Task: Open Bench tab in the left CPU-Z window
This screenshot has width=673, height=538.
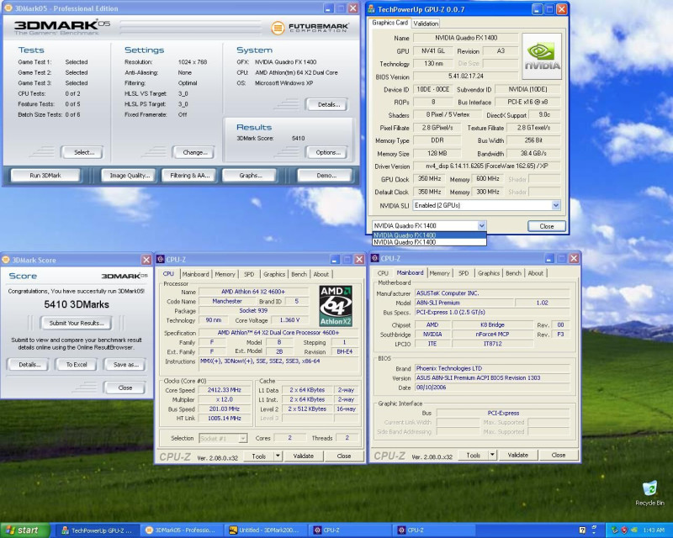Action: 299,274
